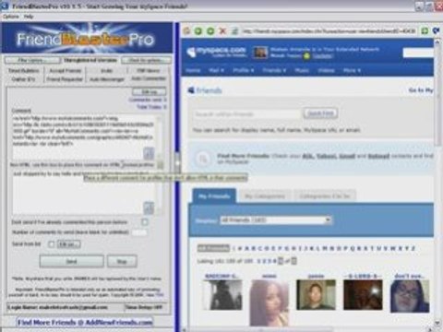Click the green back arrow in browser toolbar
Viewport: 443px width, 332px height.
coord(198,30)
